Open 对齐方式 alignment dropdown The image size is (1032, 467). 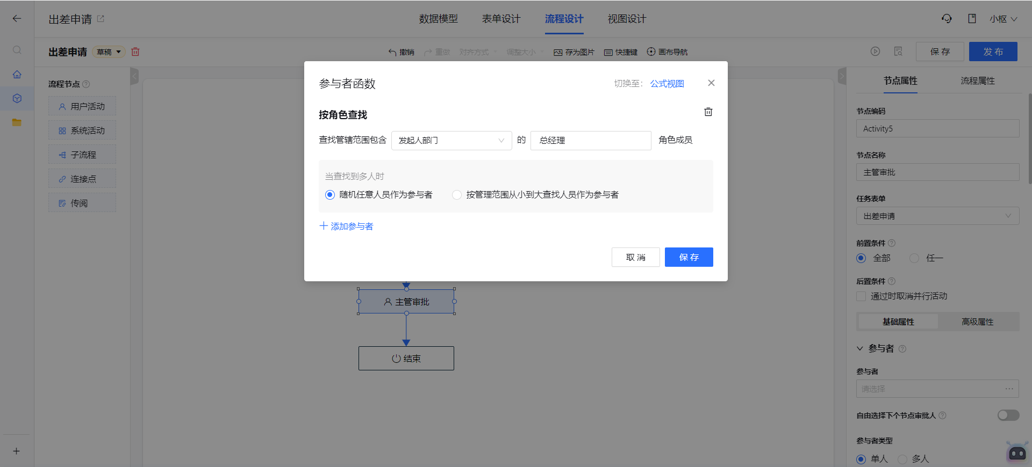coord(477,52)
